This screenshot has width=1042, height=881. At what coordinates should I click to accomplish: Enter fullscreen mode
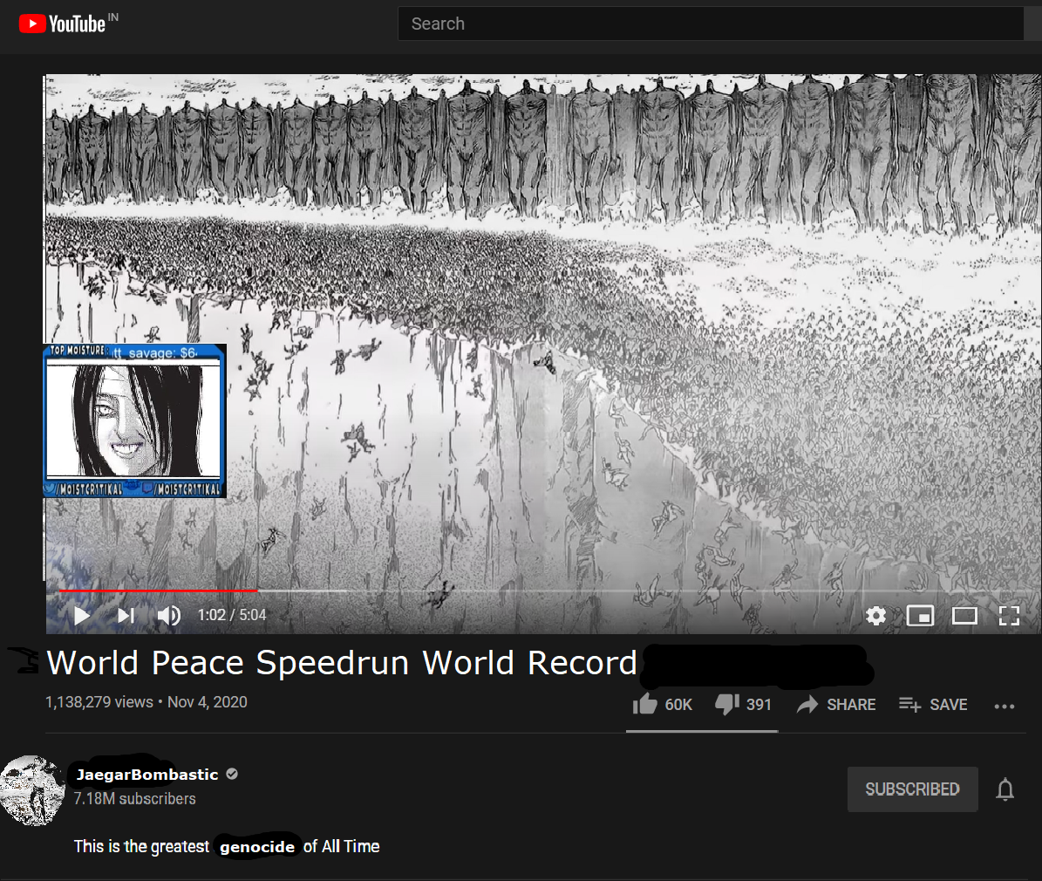[1009, 616]
